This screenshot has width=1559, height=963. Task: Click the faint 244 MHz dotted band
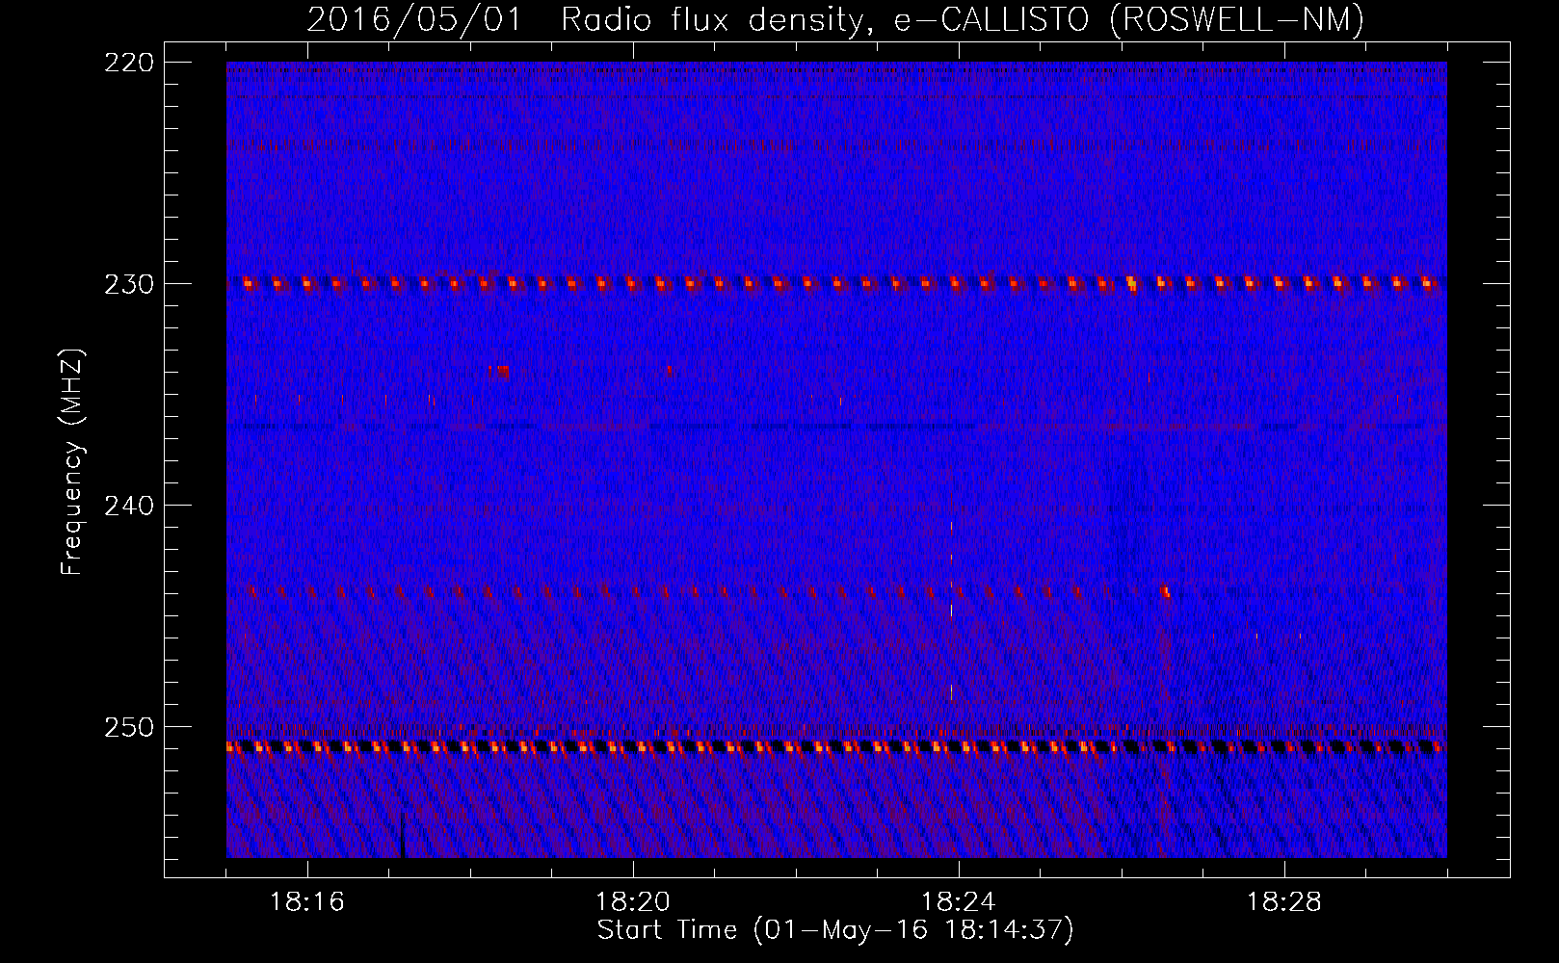click(x=836, y=591)
